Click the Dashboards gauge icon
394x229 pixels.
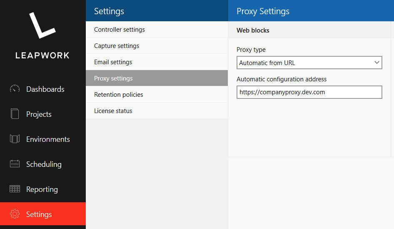click(x=15, y=89)
